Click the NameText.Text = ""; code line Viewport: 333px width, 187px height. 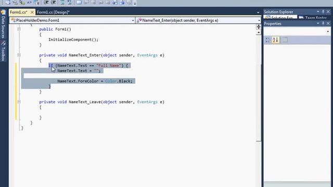click(79, 71)
